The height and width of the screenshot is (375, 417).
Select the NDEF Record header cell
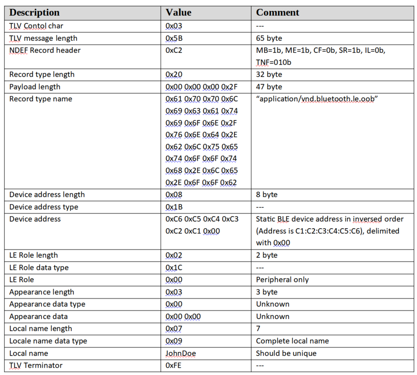[45, 50]
